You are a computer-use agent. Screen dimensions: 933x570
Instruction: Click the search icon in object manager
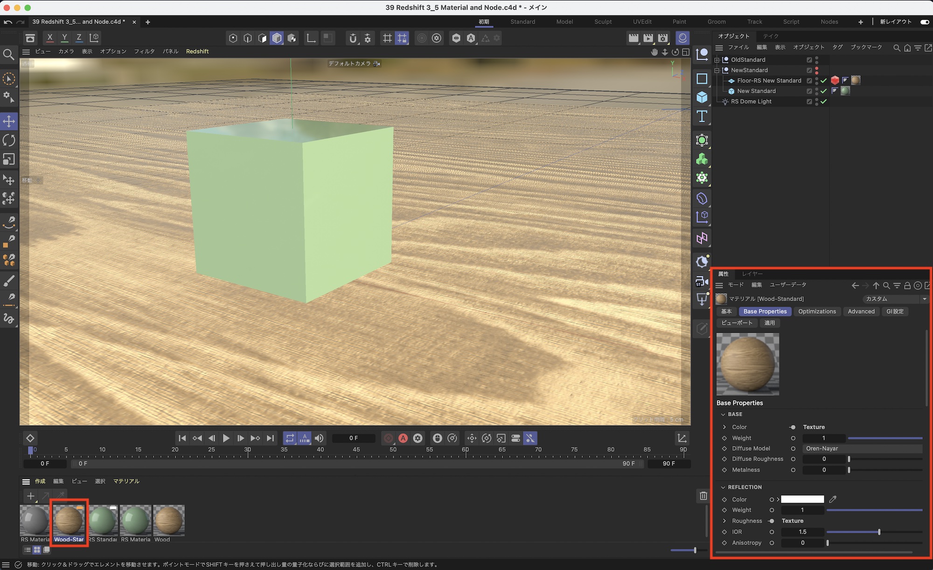(896, 48)
